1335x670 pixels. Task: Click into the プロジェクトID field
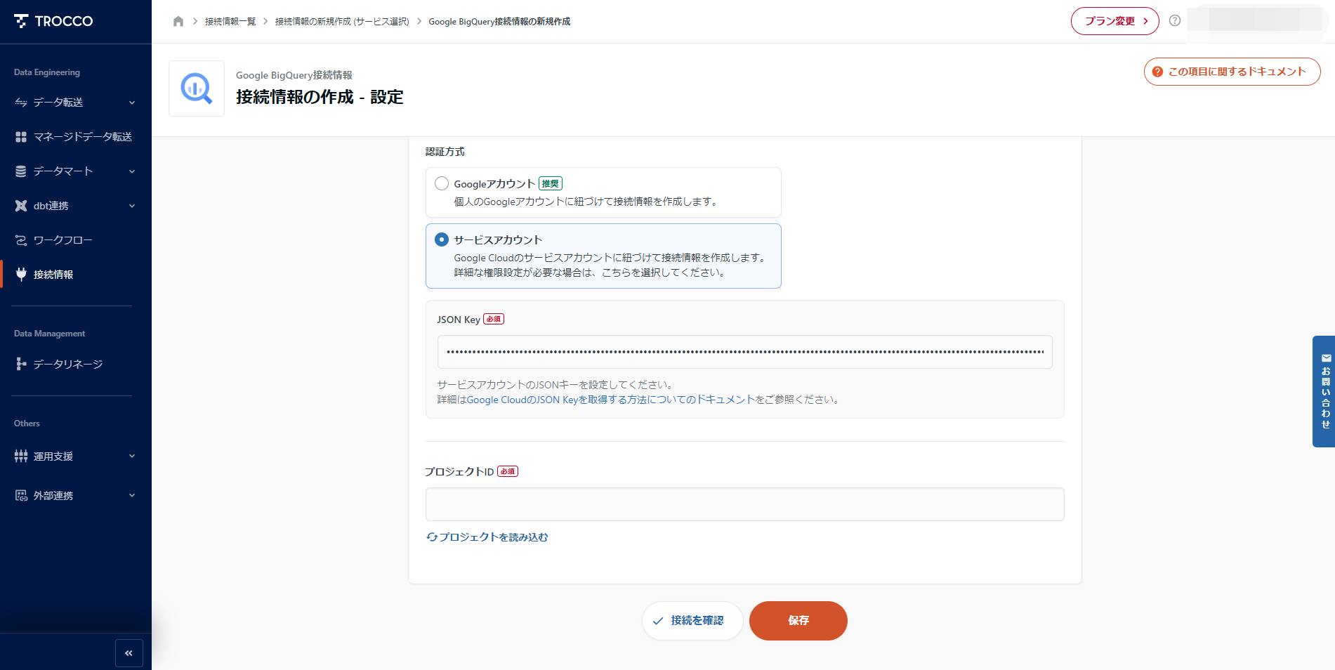[744, 504]
